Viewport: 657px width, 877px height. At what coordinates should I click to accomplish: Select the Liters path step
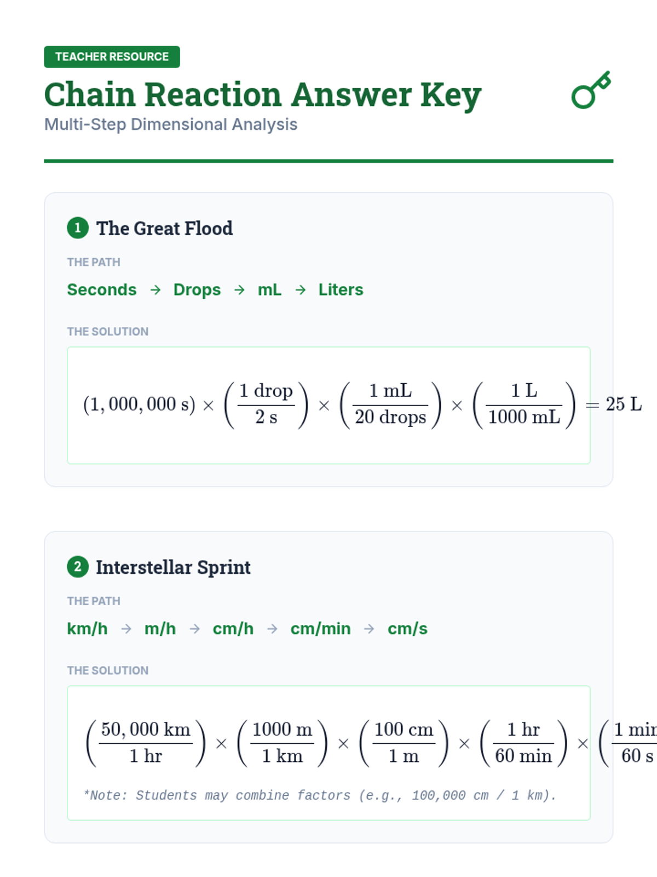[x=341, y=289]
